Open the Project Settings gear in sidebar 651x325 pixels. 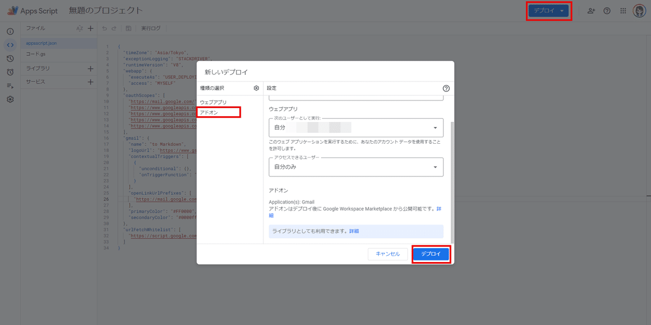pos(10,99)
